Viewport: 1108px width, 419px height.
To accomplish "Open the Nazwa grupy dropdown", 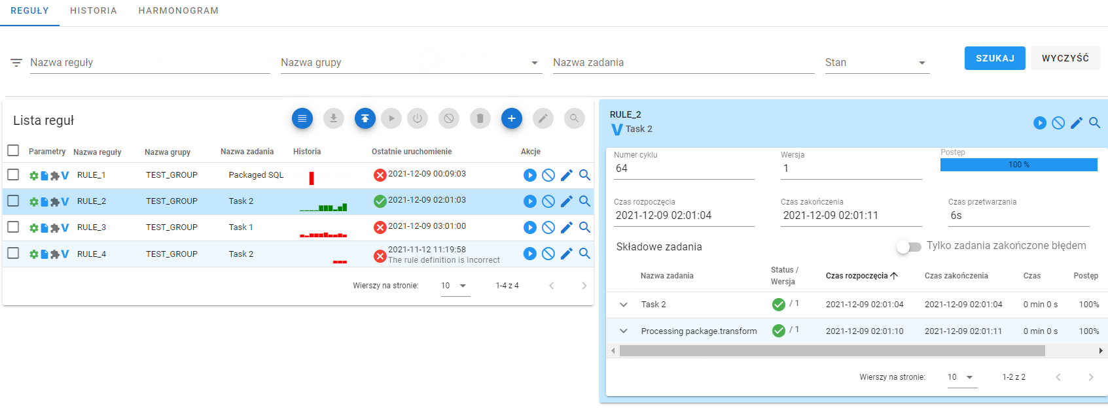I will [412, 63].
